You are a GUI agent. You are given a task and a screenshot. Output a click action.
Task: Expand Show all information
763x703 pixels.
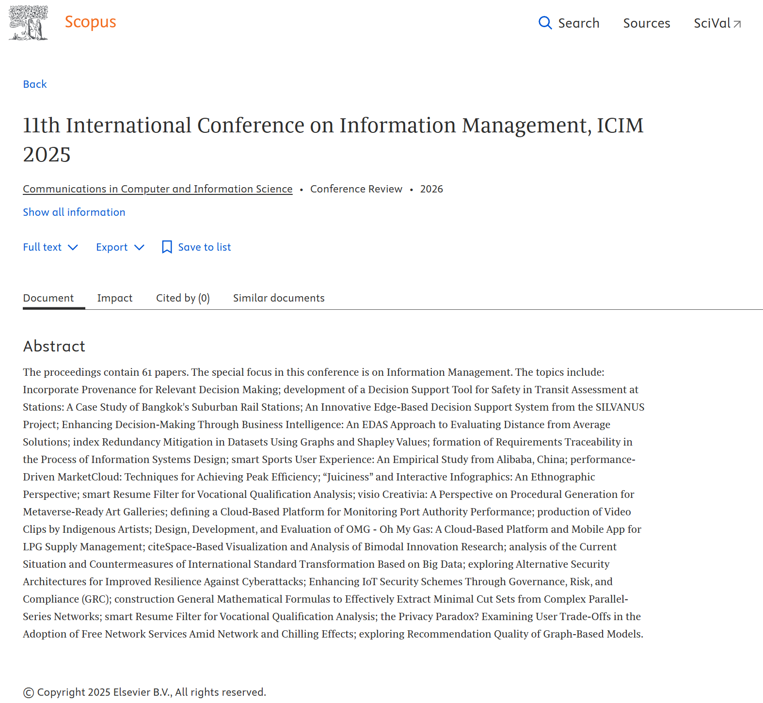(74, 212)
